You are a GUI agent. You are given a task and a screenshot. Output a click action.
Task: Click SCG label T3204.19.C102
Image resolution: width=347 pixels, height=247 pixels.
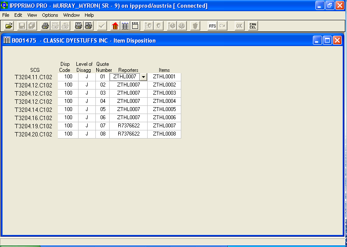pyautogui.click(x=33, y=126)
